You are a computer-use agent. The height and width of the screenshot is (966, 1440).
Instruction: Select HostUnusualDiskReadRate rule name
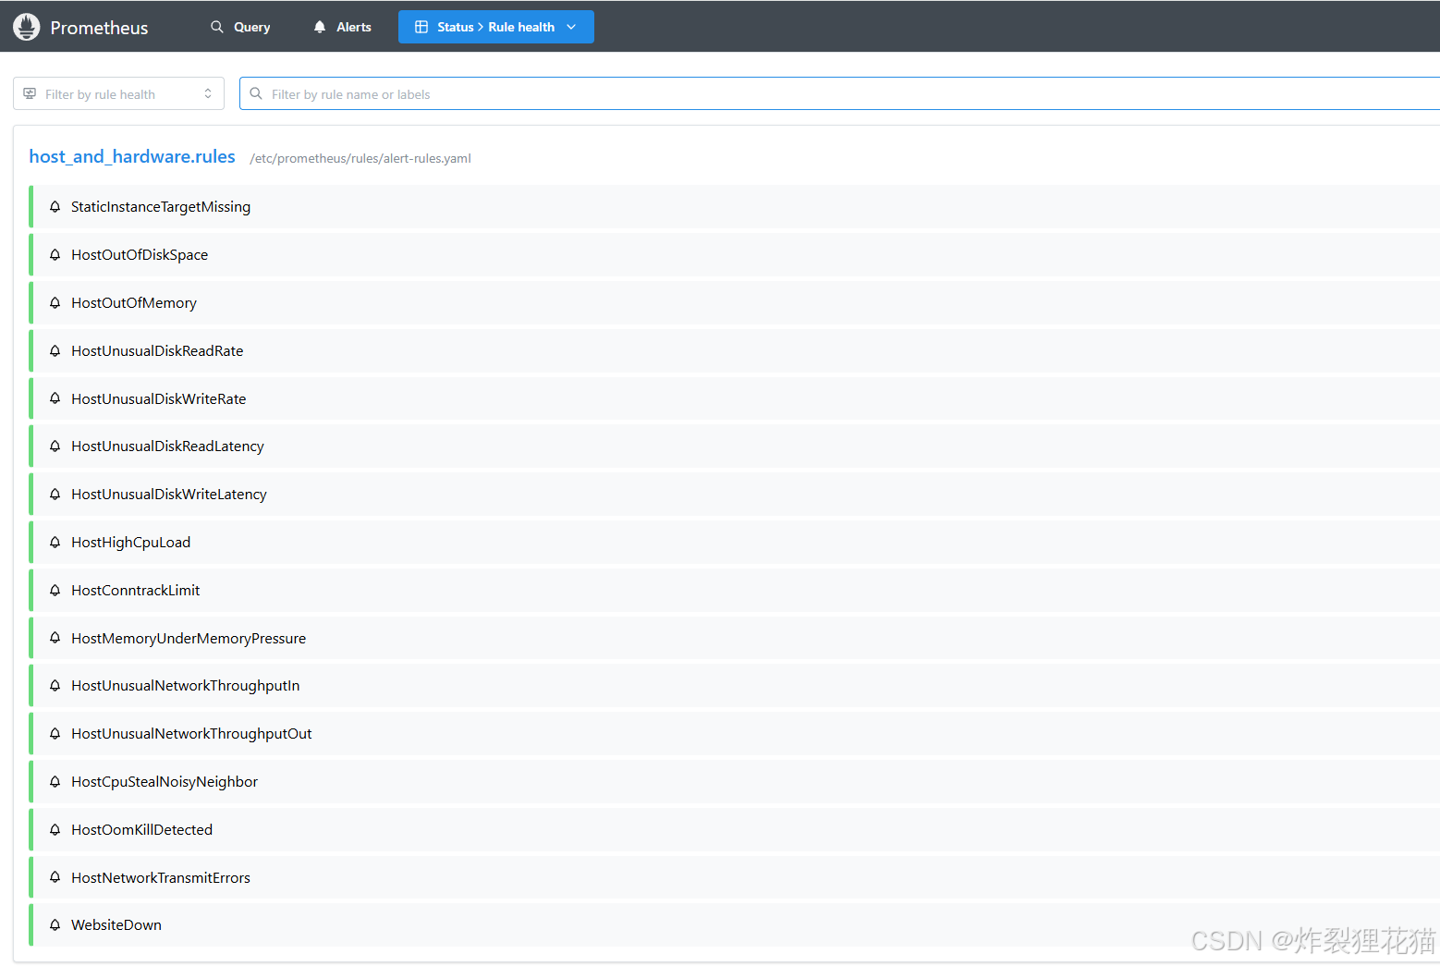pos(157,350)
